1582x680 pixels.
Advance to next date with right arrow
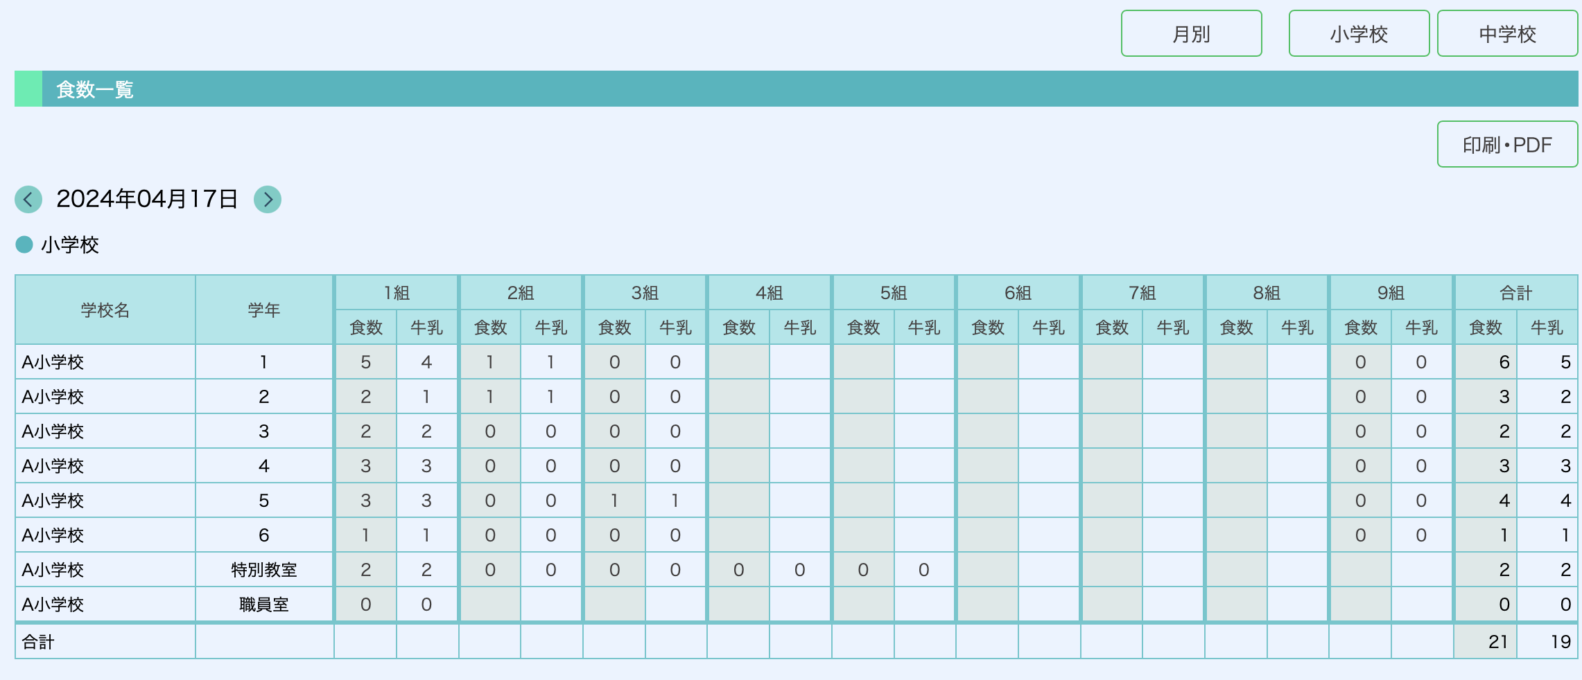[x=268, y=199]
